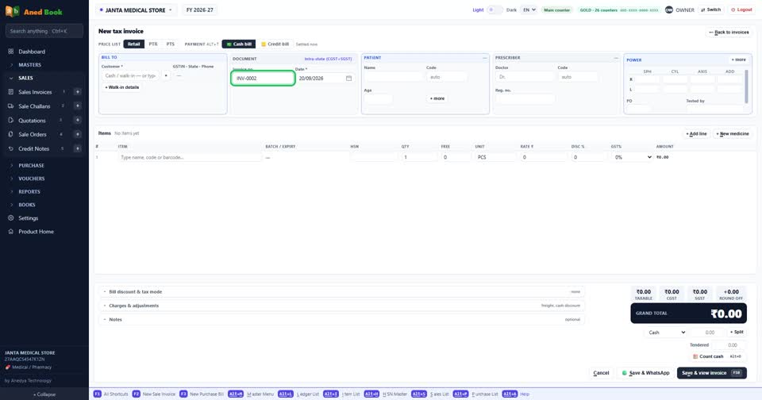Image resolution: width=762 pixels, height=400 pixels.
Task: Click Alt+A Help shortcut
Action: click(516, 394)
